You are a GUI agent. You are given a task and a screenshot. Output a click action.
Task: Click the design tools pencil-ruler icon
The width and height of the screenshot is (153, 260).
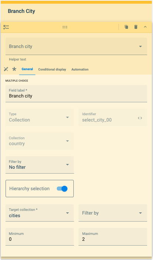6,69
